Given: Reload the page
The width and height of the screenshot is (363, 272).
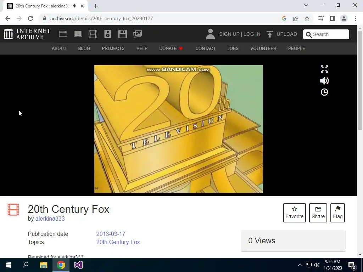Looking at the screenshot, I should (30, 18).
